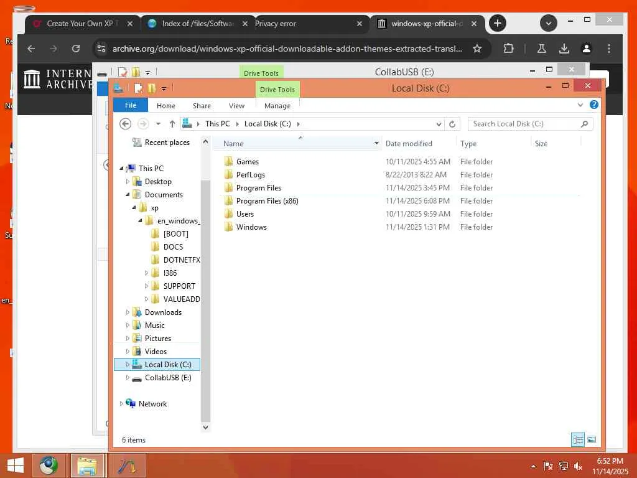Switch to Details view icon in status bar
This screenshot has height=478, width=637.
click(577, 439)
